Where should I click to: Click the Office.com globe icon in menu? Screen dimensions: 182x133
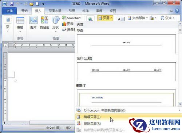(x=79, y=110)
